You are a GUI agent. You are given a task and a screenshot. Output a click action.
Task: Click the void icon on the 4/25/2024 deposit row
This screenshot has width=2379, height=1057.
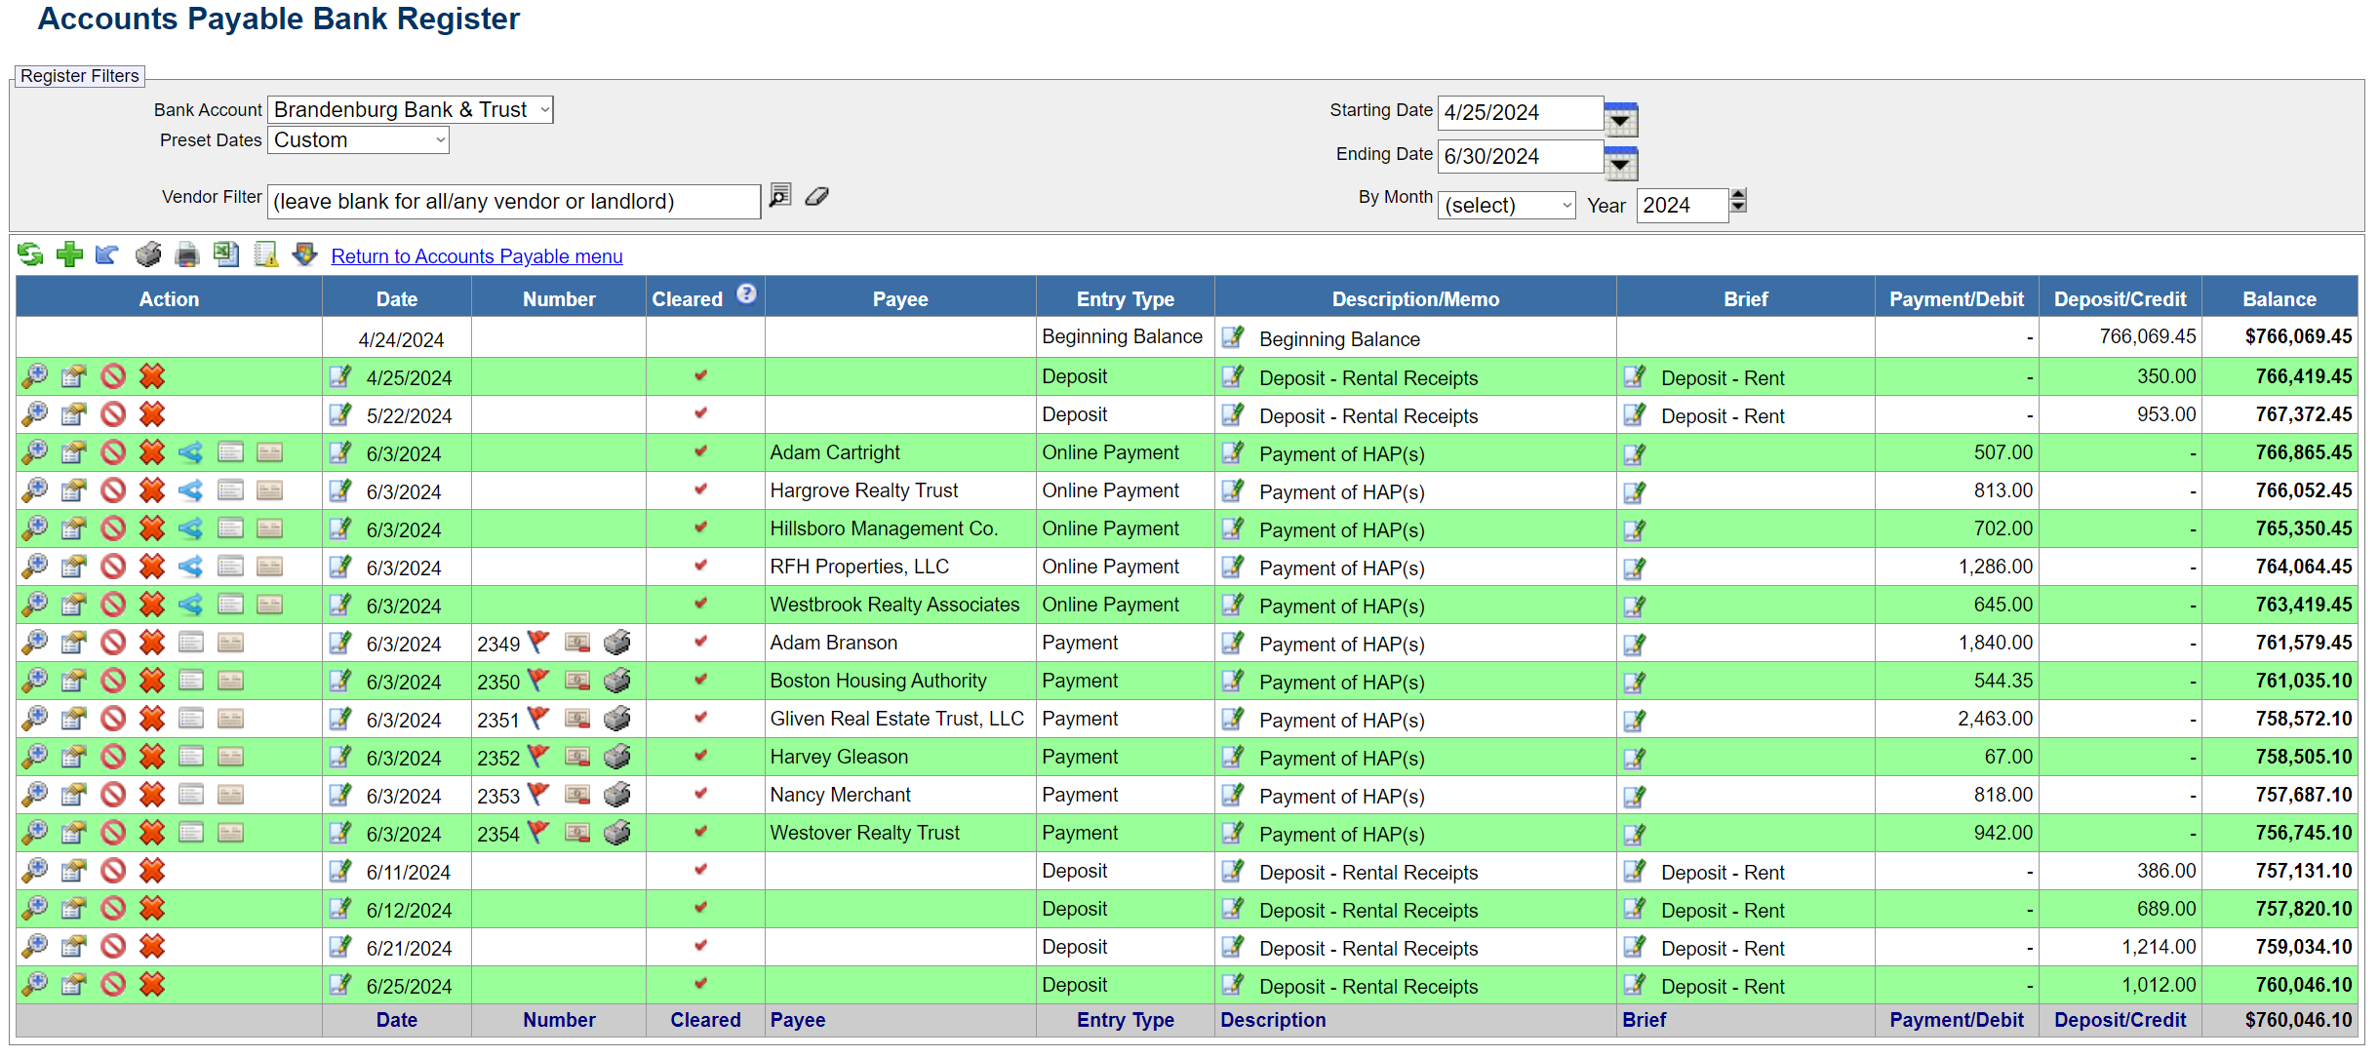(x=113, y=376)
